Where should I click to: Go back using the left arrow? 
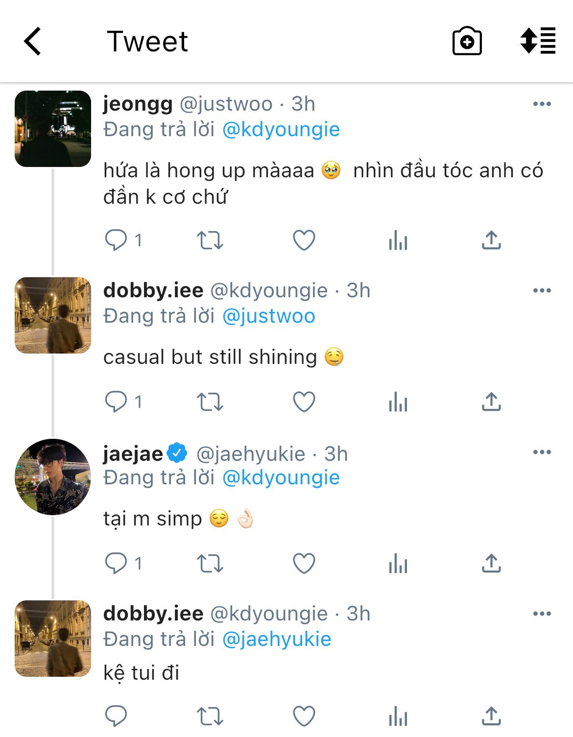tap(33, 42)
